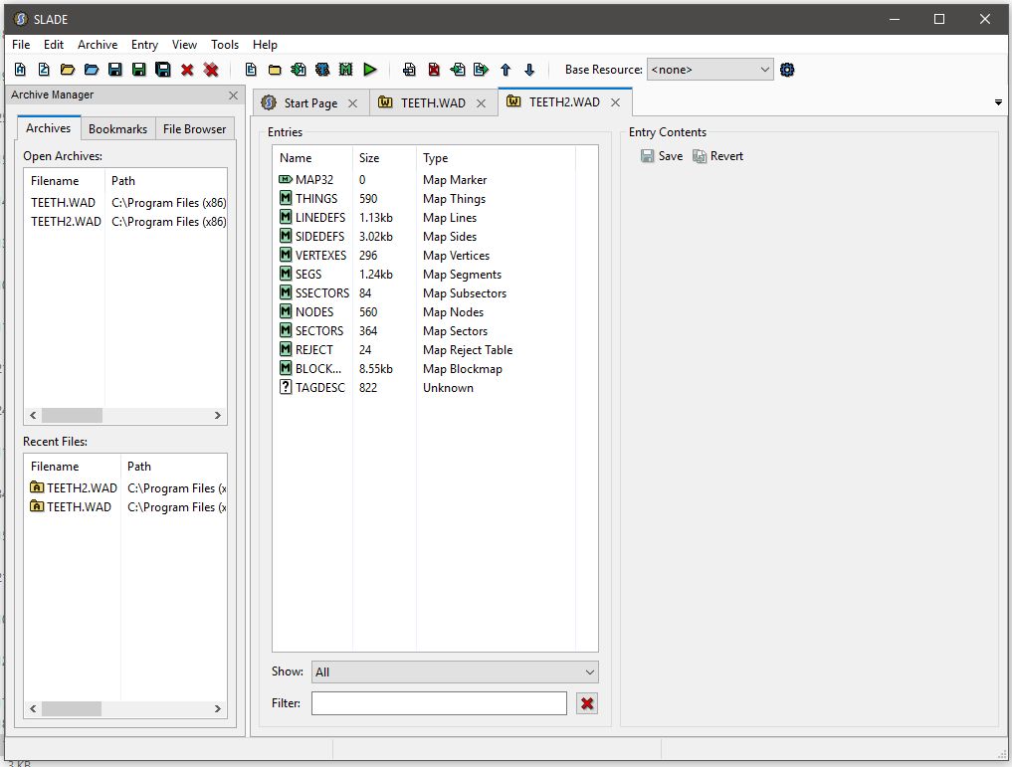Open the tab list arrow at far right
Screen dimensions: 1012x767
click(x=998, y=102)
